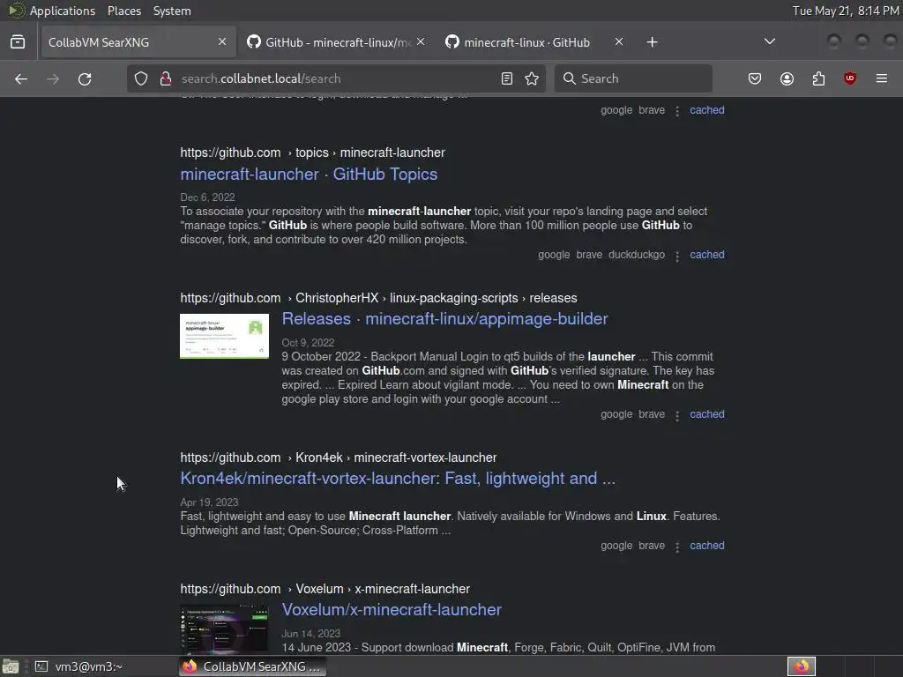Screen dimensions: 903x677
Task: Open the Pocket save icon
Action: point(755,78)
